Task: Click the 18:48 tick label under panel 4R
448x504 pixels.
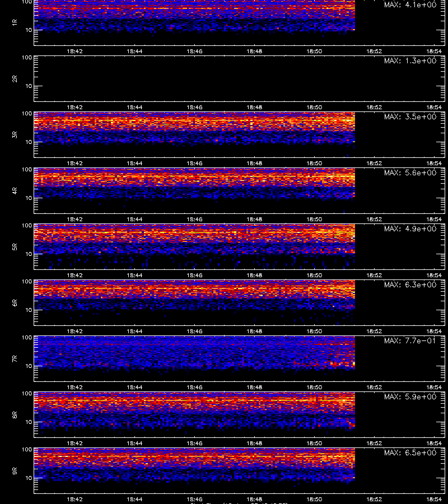Action: point(254,219)
